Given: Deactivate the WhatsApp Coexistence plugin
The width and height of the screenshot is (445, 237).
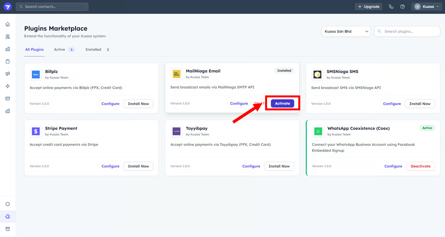Looking at the screenshot, I should (x=420, y=166).
